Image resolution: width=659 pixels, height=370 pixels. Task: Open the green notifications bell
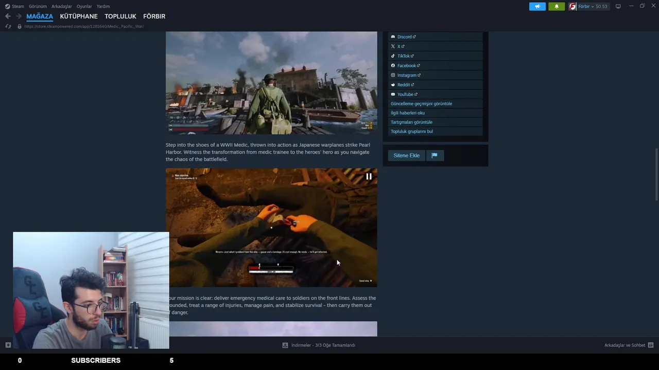[557, 6]
